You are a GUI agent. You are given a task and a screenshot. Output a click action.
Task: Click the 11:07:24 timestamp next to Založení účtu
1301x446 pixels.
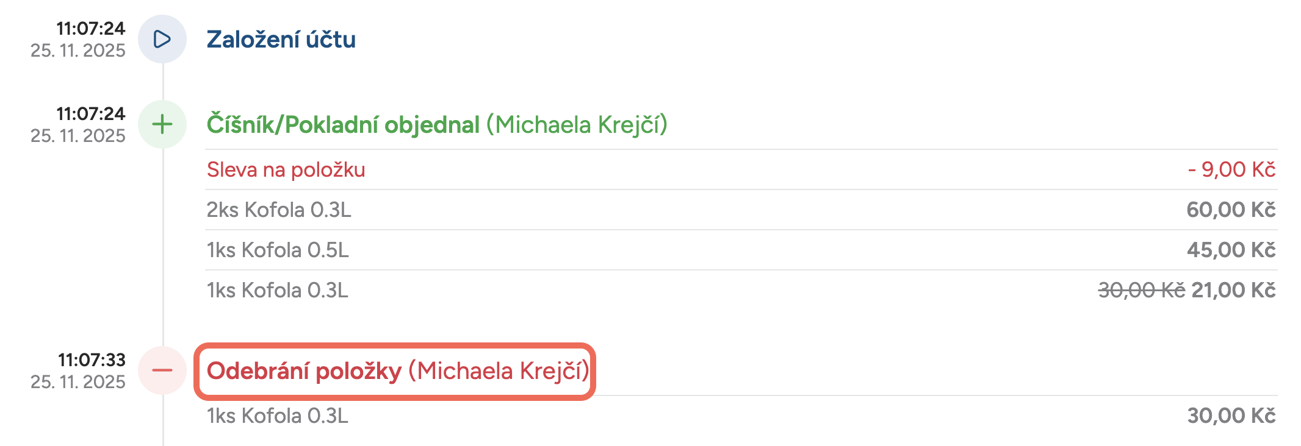[x=90, y=29]
